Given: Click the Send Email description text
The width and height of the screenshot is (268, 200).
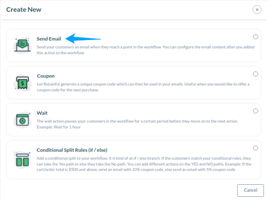Looking at the screenshot, I should point(145,50).
